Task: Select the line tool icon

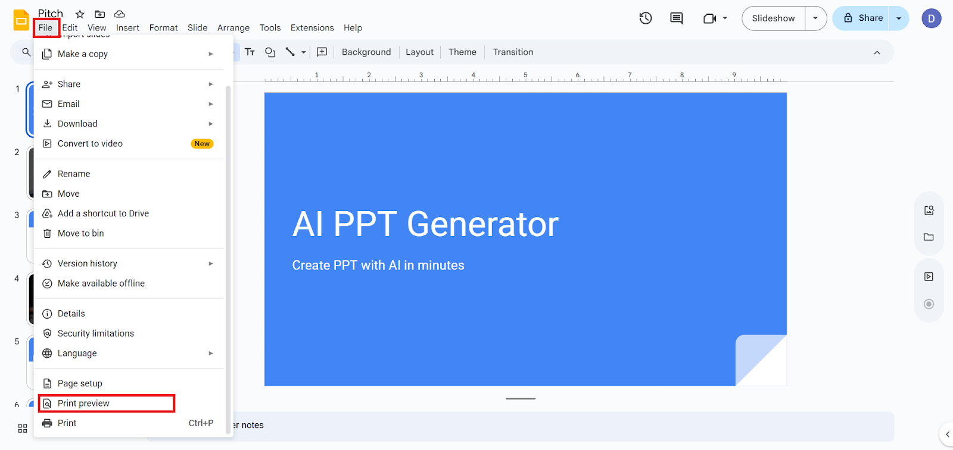Action: pyautogui.click(x=290, y=52)
